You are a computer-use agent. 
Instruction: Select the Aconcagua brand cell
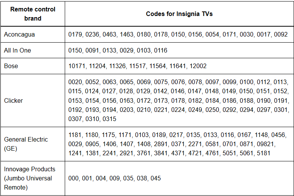pyautogui.click(x=19, y=34)
